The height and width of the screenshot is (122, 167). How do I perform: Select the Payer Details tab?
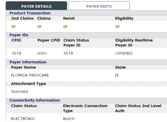(x=37, y=6)
